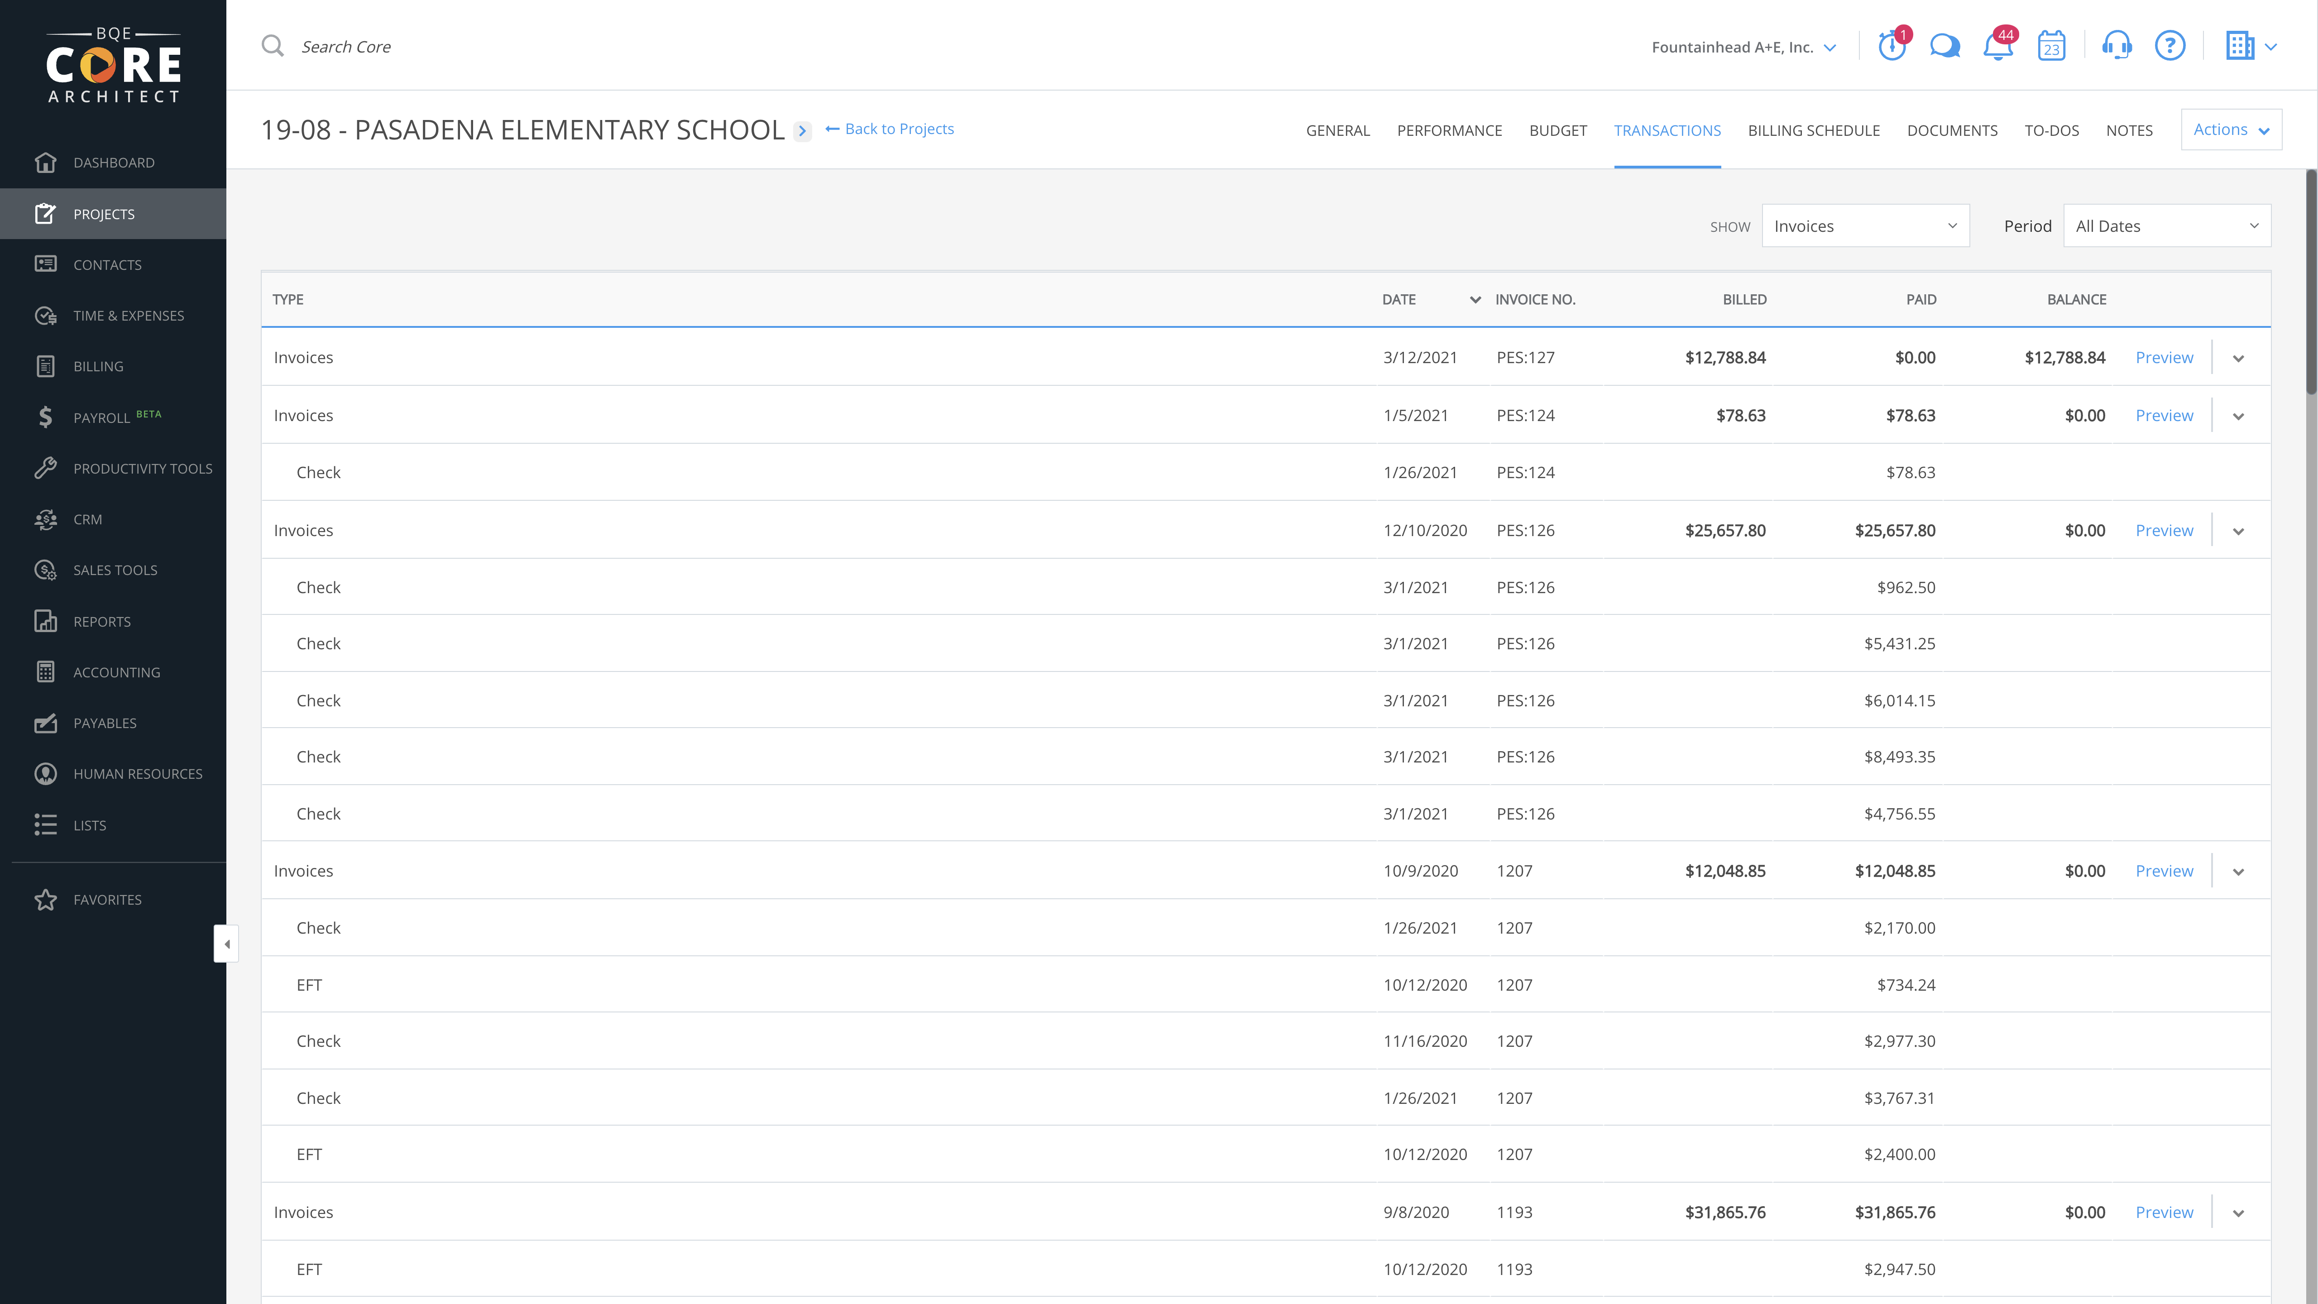Click the search magnifier icon
The height and width of the screenshot is (1304, 2318).
[273, 46]
